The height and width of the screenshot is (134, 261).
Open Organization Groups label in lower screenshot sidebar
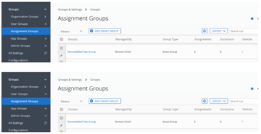pos(25,87)
